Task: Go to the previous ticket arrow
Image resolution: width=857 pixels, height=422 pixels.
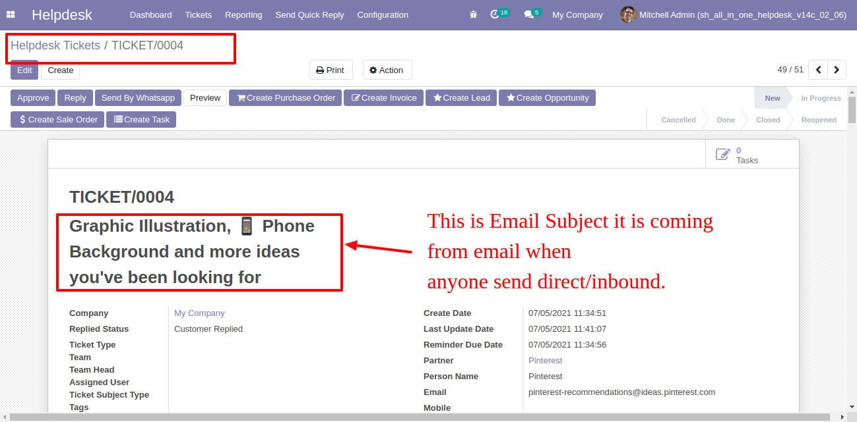Action: coord(818,70)
